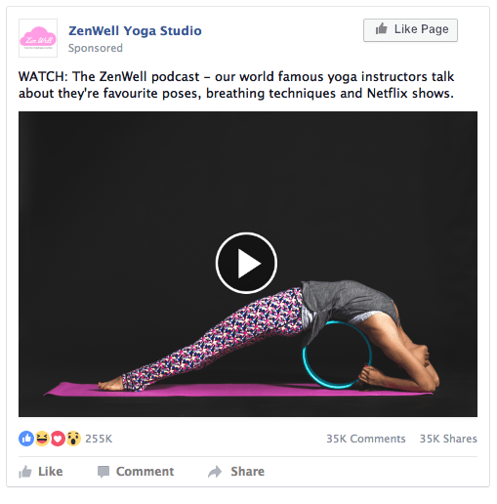497x504 pixels.
Task: Click the laughing face reaction icon
Action: [42, 439]
